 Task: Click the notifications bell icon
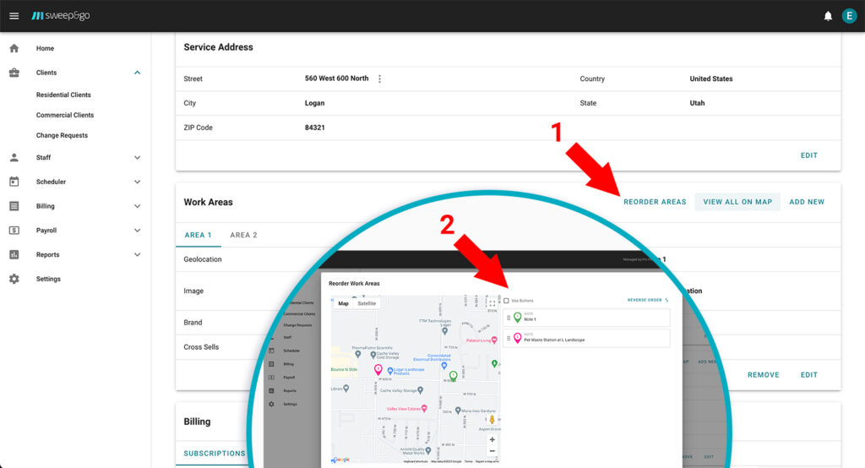tap(828, 16)
